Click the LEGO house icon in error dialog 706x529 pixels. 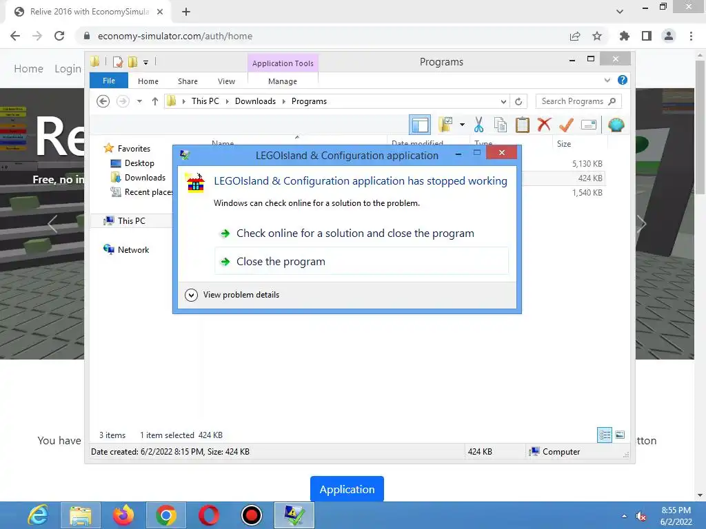[195, 183]
